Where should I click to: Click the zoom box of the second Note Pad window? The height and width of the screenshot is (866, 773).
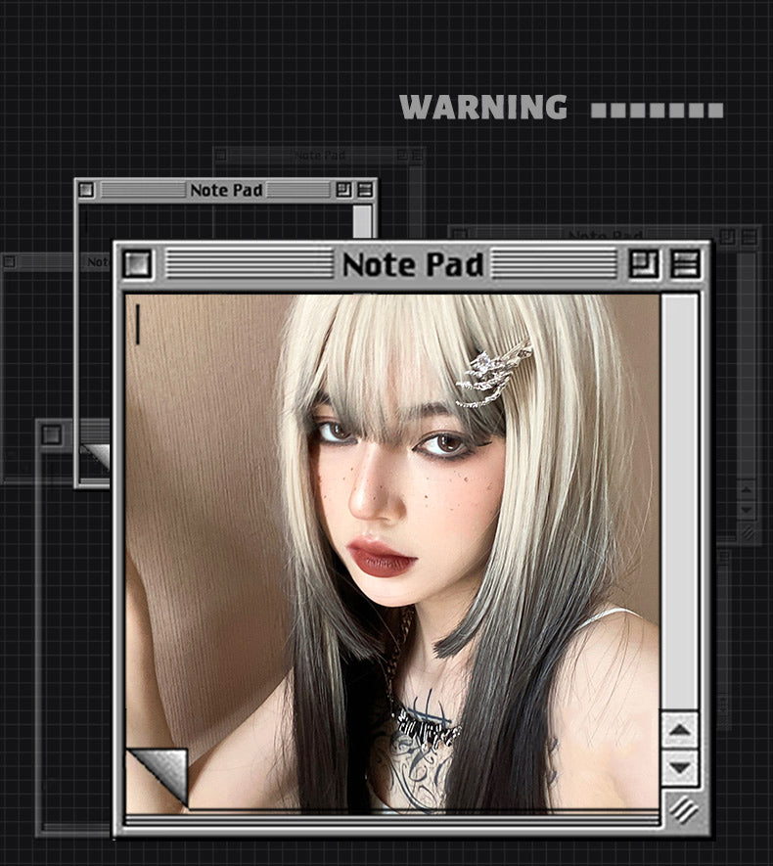(343, 190)
